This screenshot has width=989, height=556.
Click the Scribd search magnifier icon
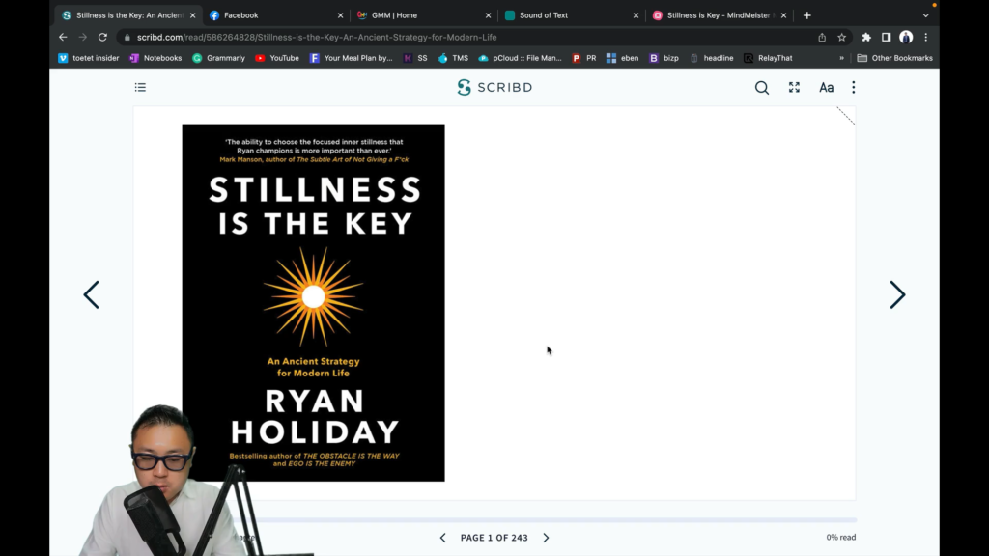click(762, 88)
